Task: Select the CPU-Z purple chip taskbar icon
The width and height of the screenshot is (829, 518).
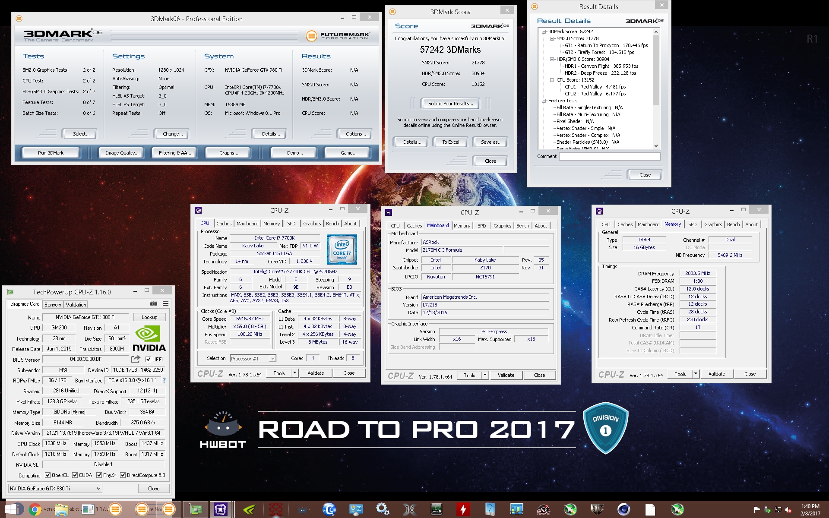Action: click(221, 509)
